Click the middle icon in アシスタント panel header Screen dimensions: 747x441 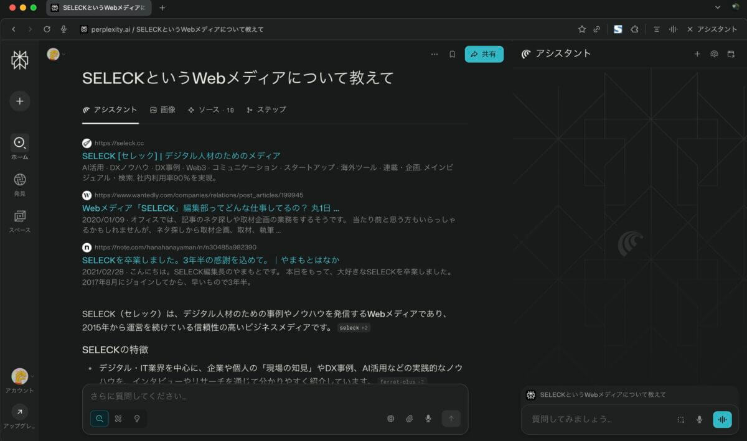pyautogui.click(x=714, y=54)
